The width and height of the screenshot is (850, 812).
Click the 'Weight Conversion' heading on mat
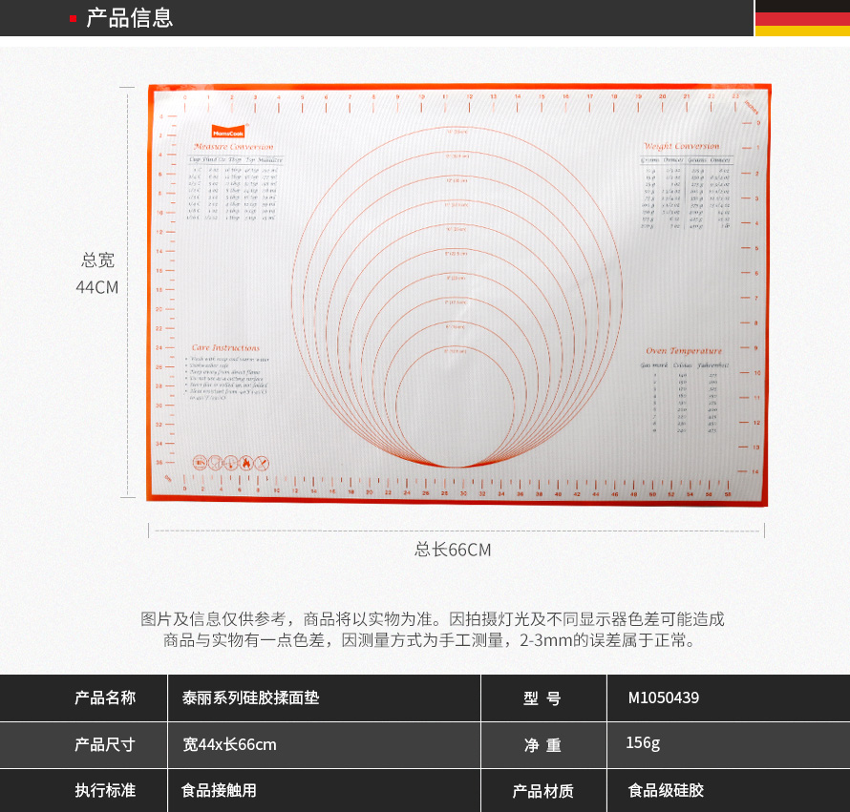[x=681, y=146]
